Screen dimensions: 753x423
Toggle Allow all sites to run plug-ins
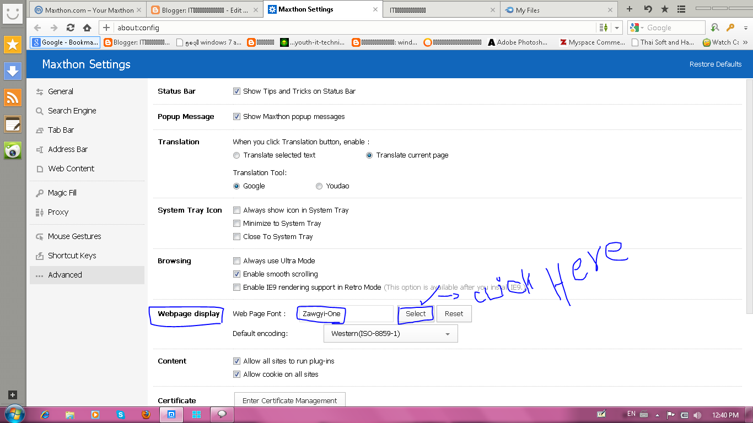(237, 361)
